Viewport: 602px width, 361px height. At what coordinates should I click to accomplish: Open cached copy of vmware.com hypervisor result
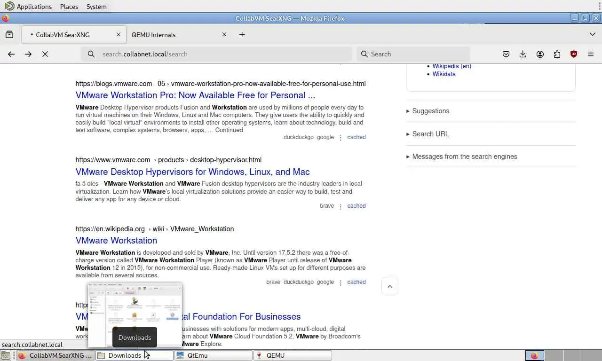[x=356, y=206]
